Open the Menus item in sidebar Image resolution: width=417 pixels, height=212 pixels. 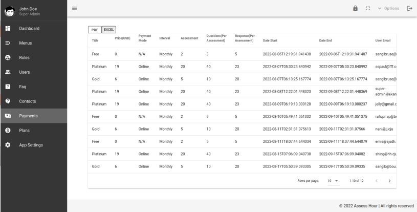point(26,43)
